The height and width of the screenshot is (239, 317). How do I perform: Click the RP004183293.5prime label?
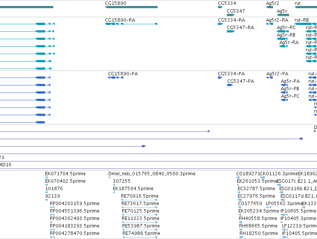coord(75,226)
